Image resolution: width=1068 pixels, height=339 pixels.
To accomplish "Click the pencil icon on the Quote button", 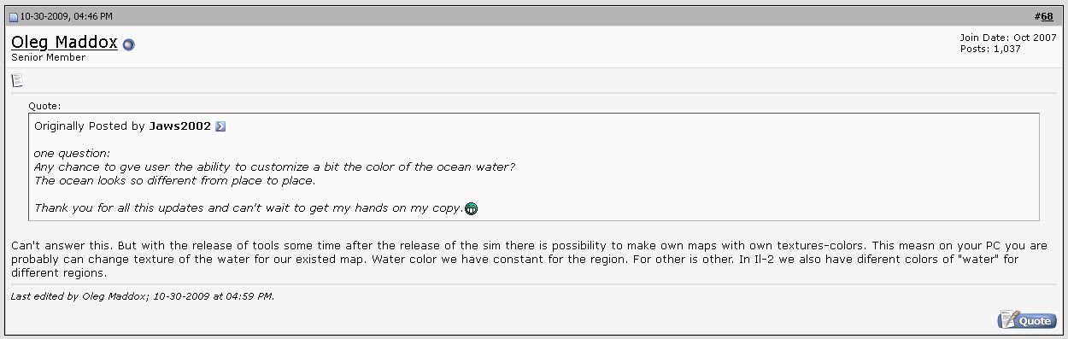I will (x=1008, y=319).
